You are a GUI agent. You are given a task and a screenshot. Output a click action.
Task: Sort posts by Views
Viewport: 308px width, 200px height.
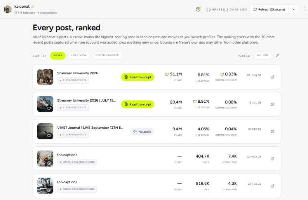(58, 56)
